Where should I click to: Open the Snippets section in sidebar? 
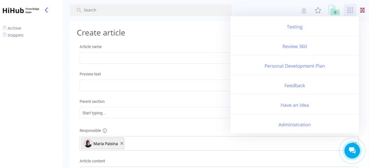15,35
